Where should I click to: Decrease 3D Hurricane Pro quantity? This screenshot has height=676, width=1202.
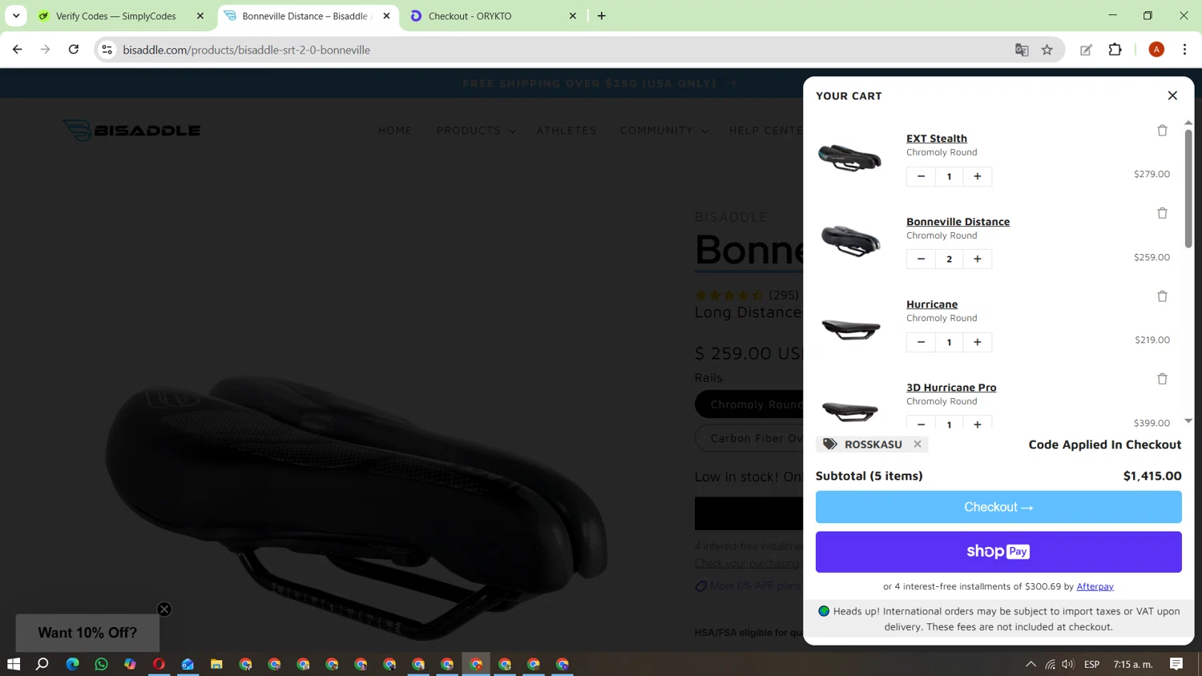[921, 423]
